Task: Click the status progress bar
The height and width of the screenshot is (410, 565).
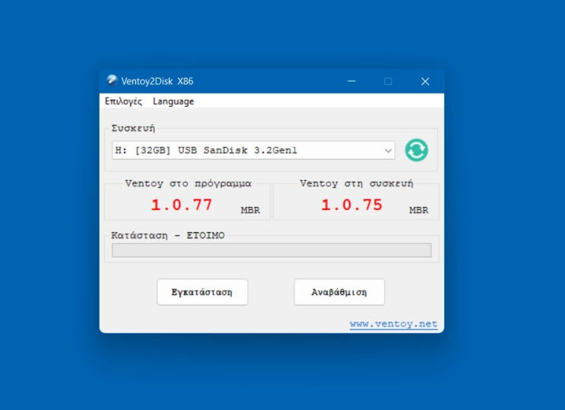Action: [271, 250]
